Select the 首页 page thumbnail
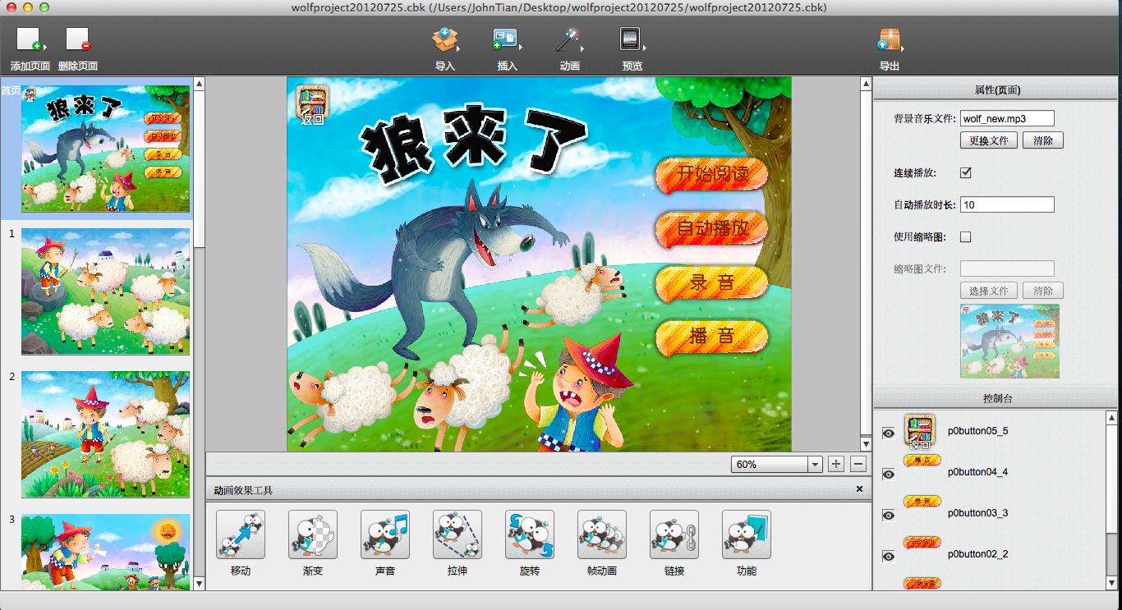The height and width of the screenshot is (610, 1122). coord(105,149)
